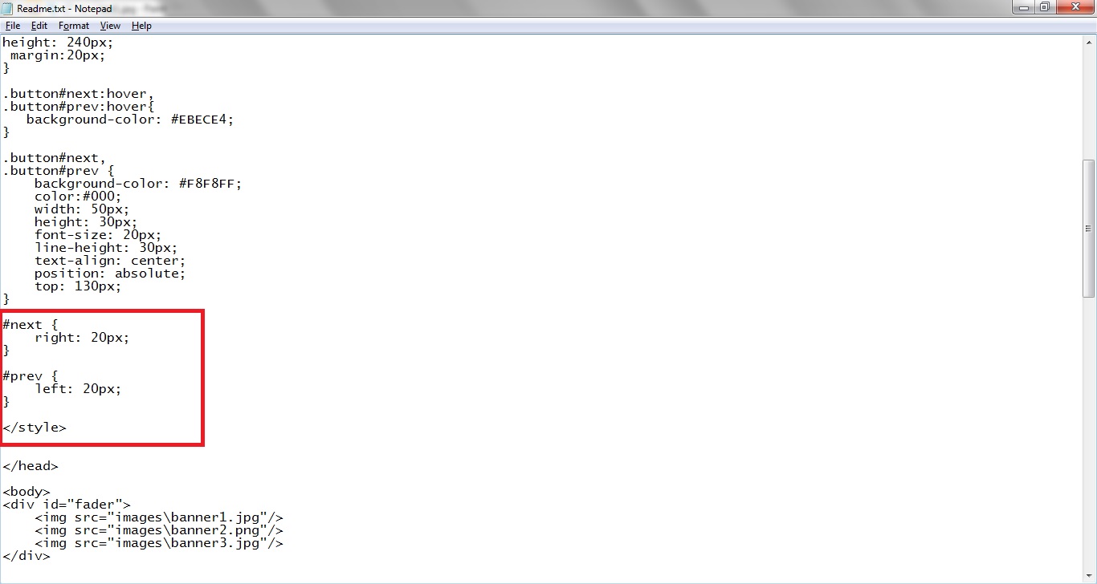Place cursor on the #next { line
The height and width of the screenshot is (584, 1097).
point(31,325)
